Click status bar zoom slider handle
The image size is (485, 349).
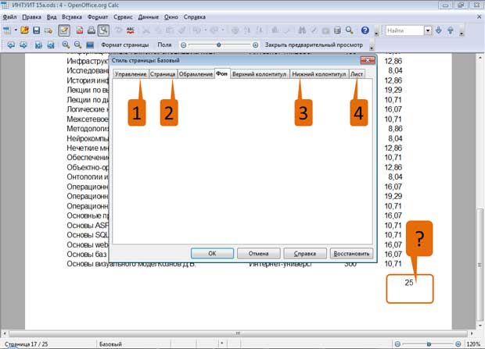[x=429, y=344]
